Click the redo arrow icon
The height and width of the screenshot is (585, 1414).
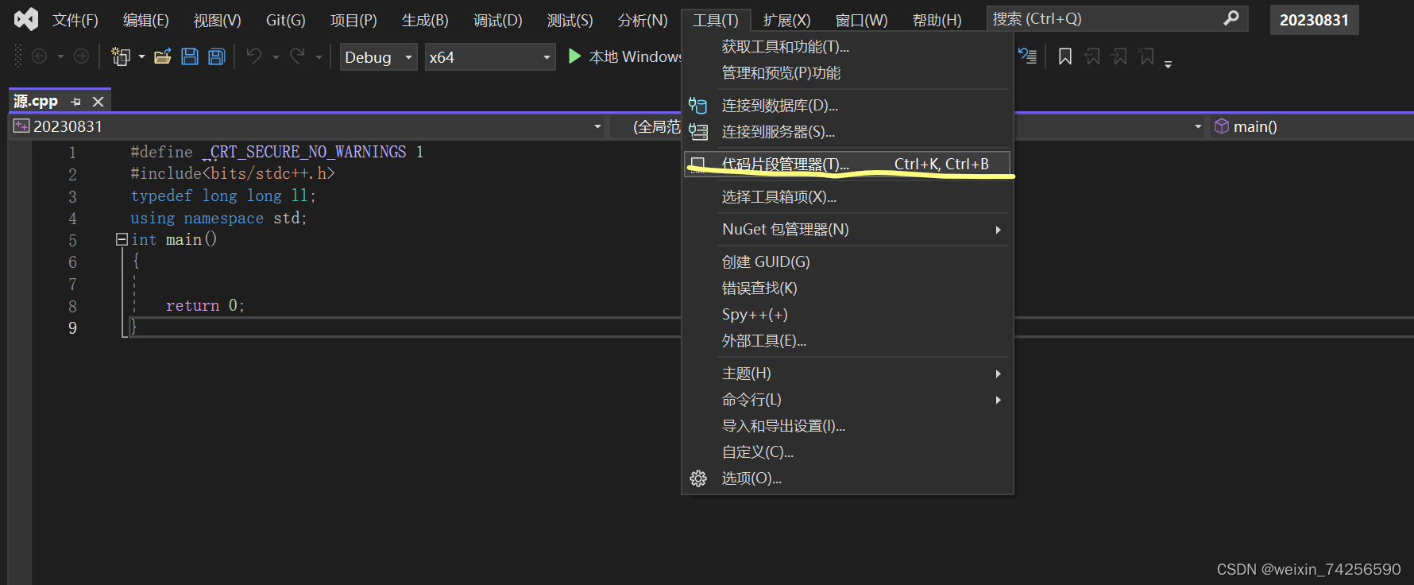(297, 56)
